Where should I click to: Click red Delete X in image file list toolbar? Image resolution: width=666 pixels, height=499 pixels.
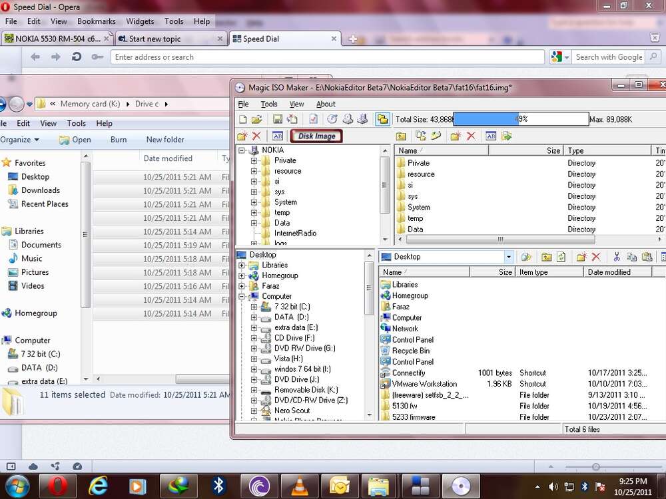pyautogui.click(x=471, y=136)
